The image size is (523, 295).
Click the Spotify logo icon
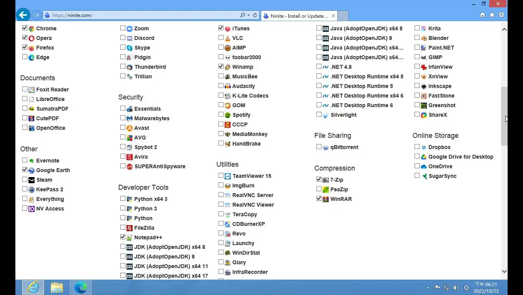(x=228, y=115)
